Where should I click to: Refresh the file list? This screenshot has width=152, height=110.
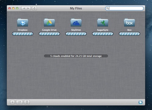pos(34,8)
